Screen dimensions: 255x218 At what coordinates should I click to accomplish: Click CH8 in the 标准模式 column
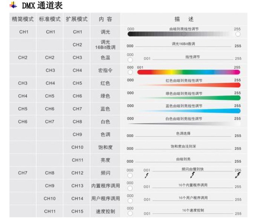click(49, 173)
